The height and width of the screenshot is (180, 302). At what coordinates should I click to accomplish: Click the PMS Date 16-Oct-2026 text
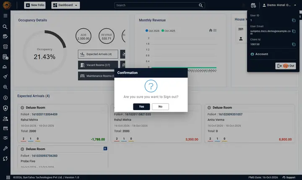263,177
